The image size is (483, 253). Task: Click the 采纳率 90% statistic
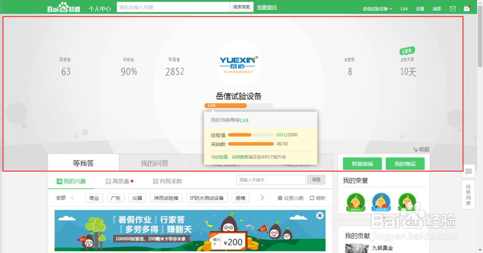click(129, 67)
